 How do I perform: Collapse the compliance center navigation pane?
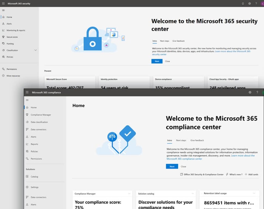[x=27, y=100]
